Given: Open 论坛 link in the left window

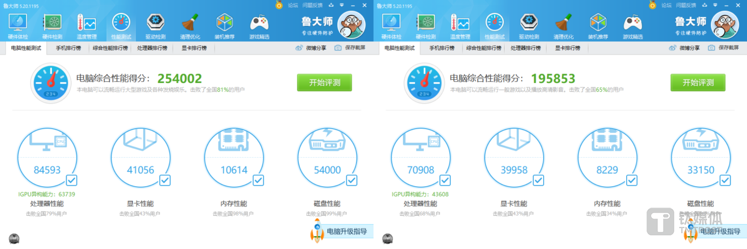Looking at the screenshot, I should coord(293,5).
